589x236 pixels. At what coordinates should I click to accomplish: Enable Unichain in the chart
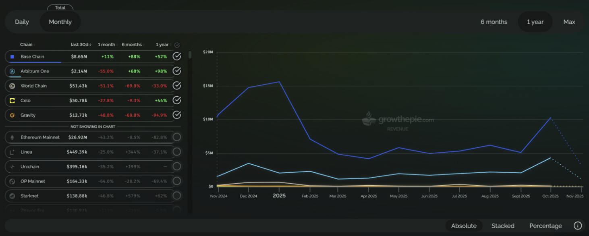(x=176, y=166)
